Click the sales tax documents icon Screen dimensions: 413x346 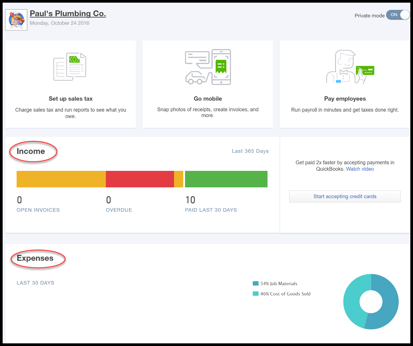click(70, 66)
